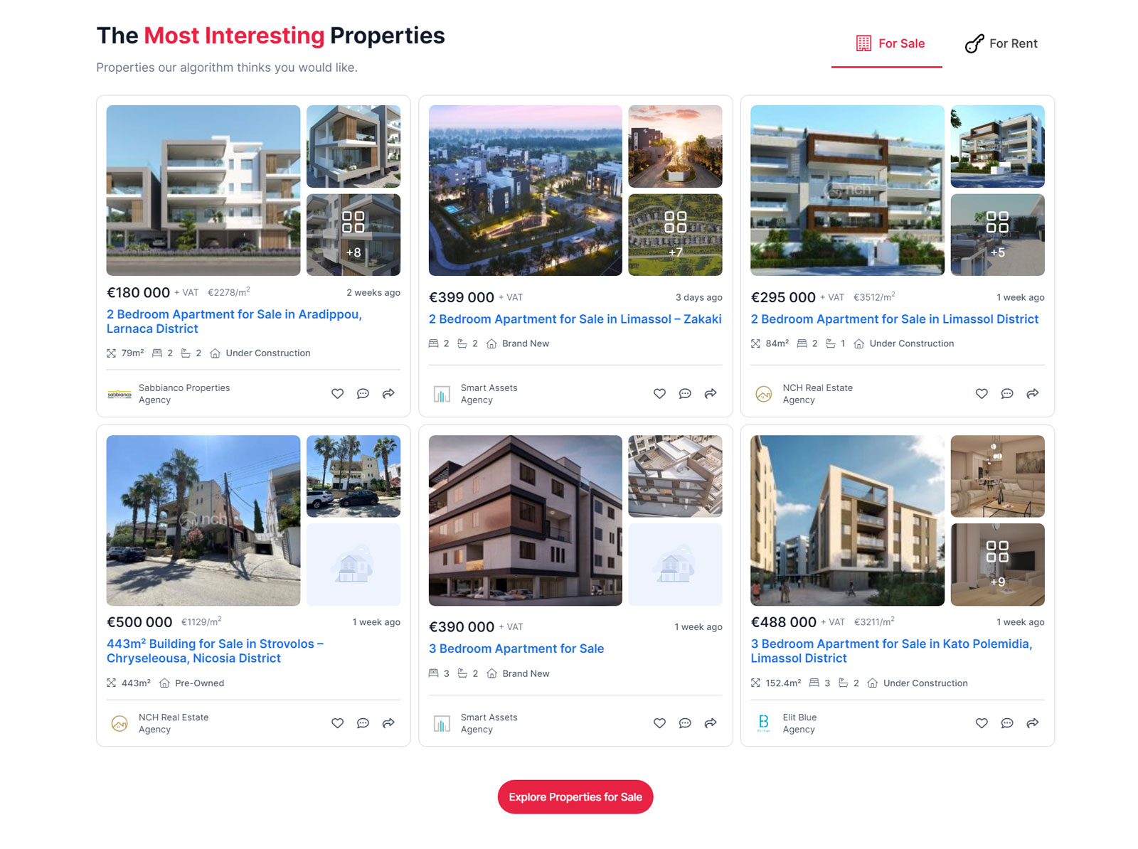Switch to the For Rent tab
The width and height of the screenshot is (1138, 849).
[1001, 43]
